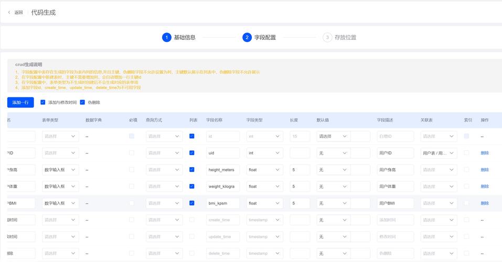Edit field name input bmi_kpsm

click(223, 203)
